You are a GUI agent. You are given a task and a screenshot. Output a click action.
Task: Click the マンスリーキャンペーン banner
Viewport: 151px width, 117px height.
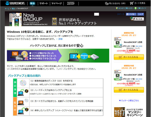[x=129, y=112]
